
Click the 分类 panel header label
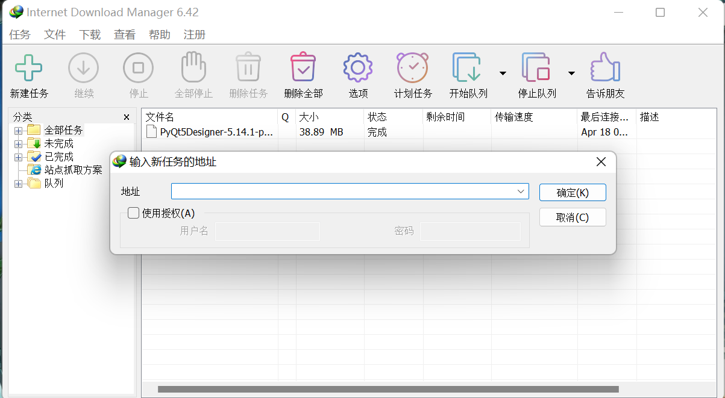point(23,117)
